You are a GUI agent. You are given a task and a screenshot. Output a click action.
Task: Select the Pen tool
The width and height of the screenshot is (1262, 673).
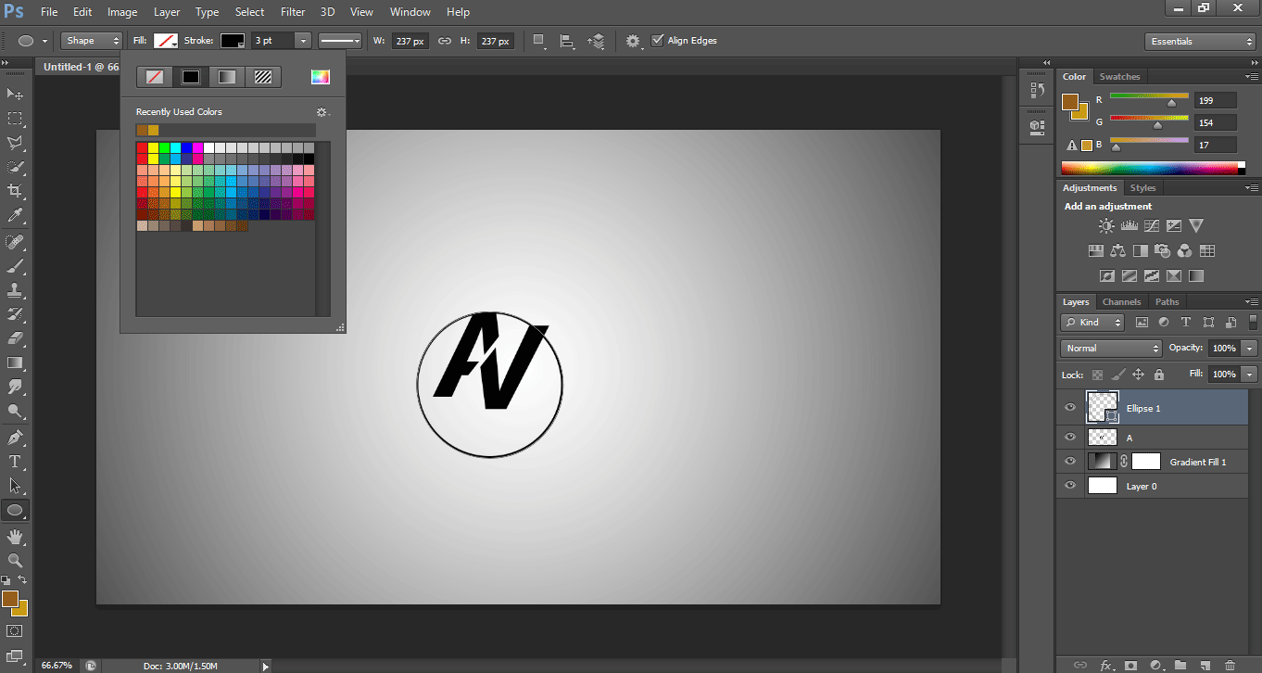pyautogui.click(x=16, y=437)
